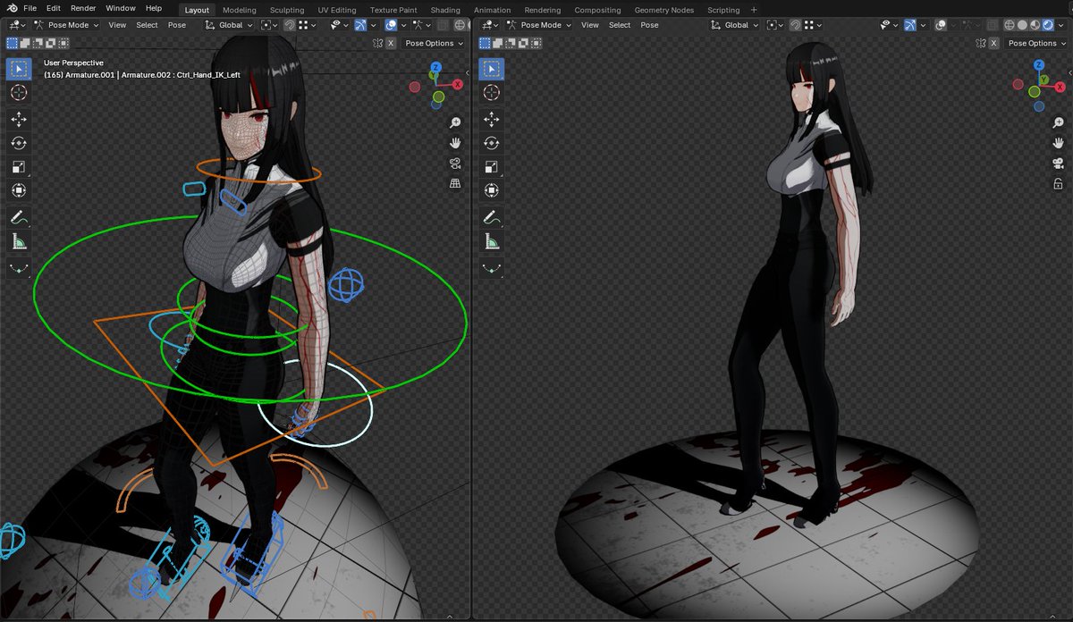
Task: Open the File menu
Action: click(30, 8)
